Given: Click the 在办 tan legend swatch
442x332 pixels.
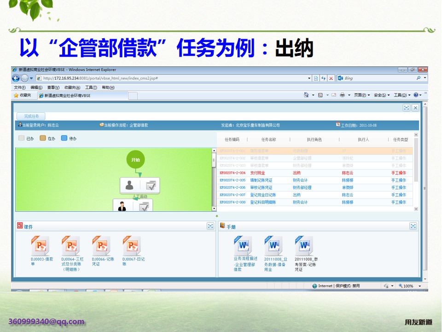Looking at the screenshot, I should pos(42,138).
